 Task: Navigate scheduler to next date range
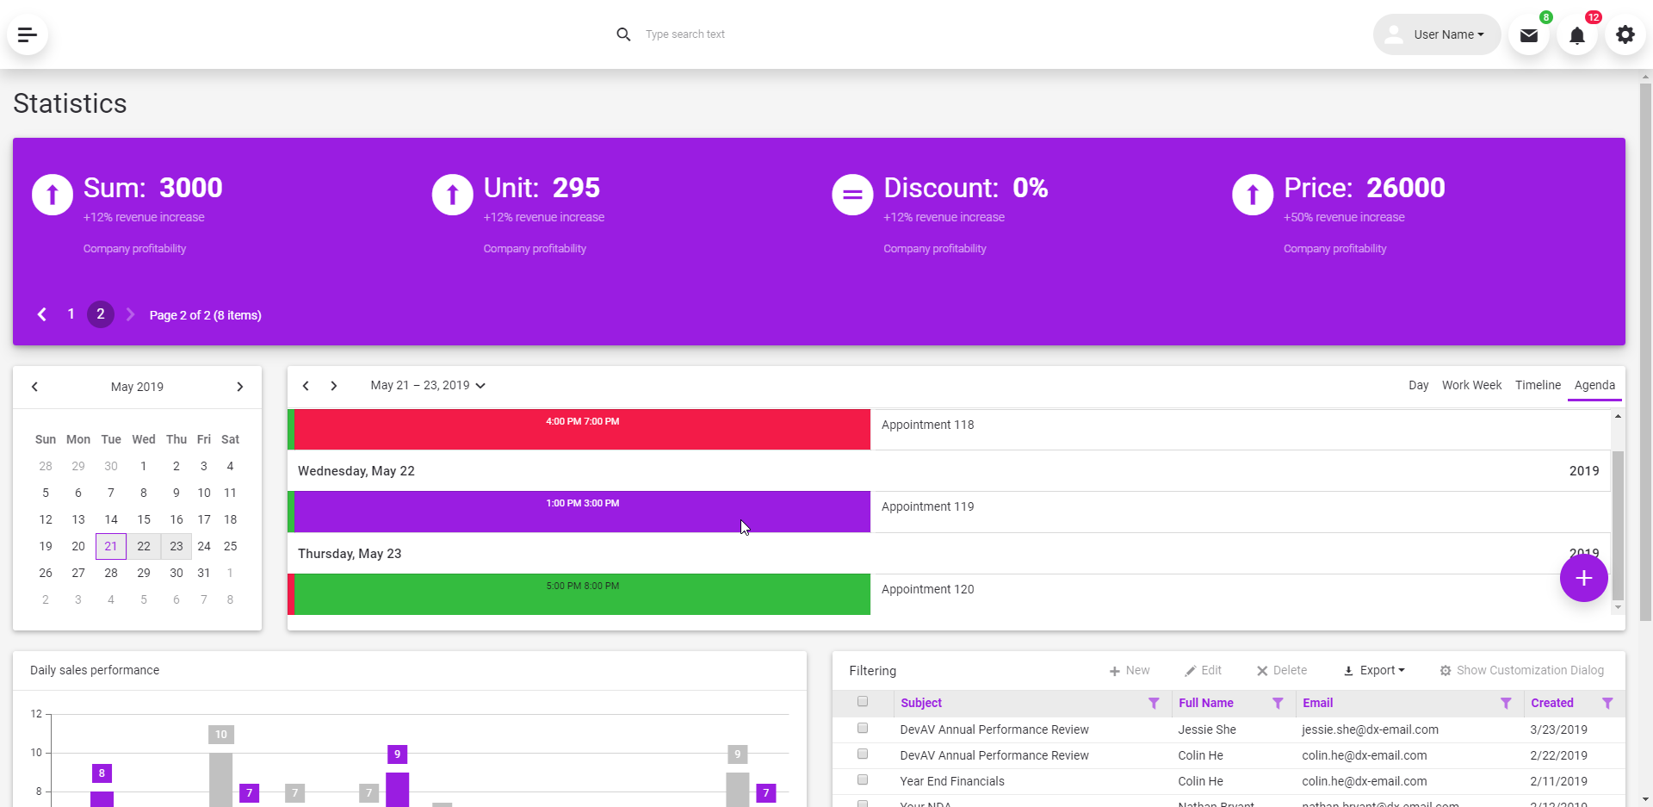click(334, 386)
